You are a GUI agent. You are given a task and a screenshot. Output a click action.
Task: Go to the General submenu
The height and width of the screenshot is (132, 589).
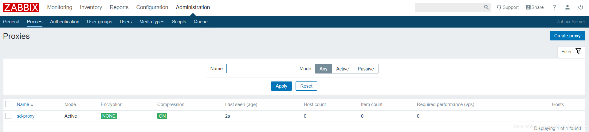pyautogui.click(x=11, y=22)
